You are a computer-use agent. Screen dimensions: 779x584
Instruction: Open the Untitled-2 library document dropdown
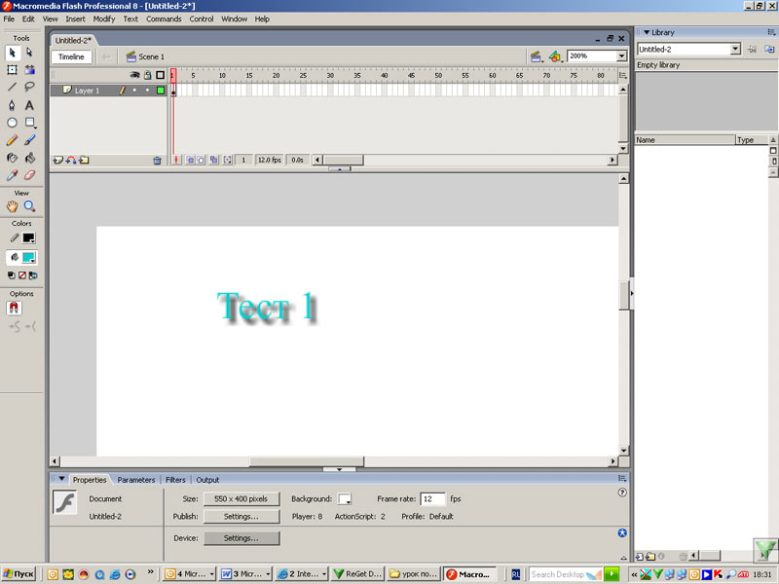coord(735,49)
